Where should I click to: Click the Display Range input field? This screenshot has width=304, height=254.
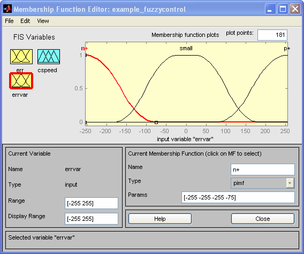[x=92, y=219]
